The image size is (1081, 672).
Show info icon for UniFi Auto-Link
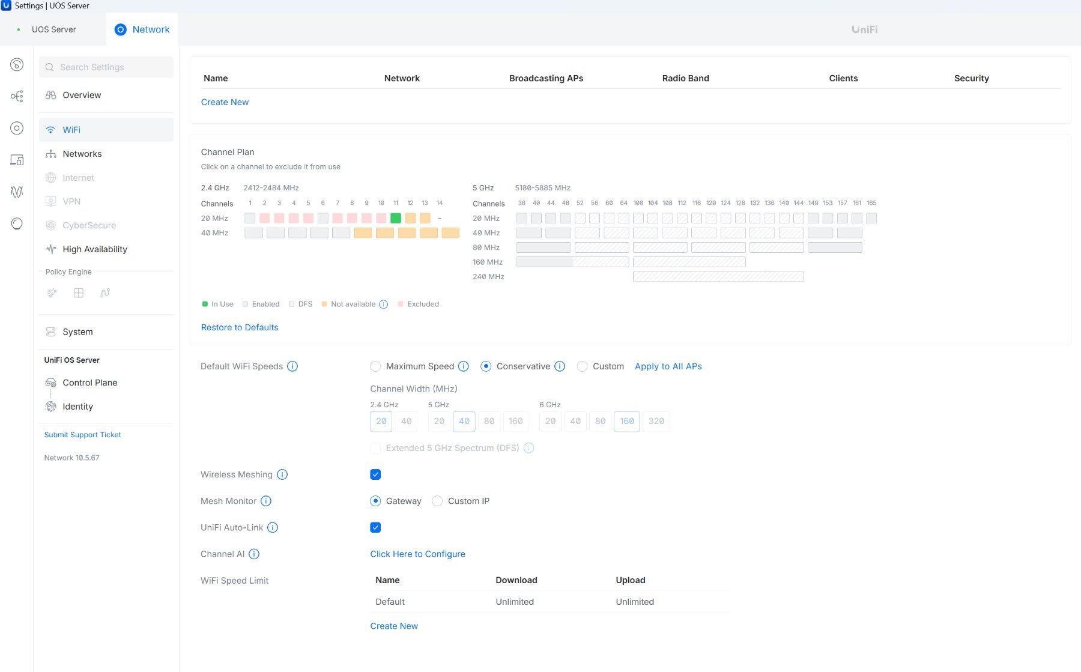(x=273, y=527)
